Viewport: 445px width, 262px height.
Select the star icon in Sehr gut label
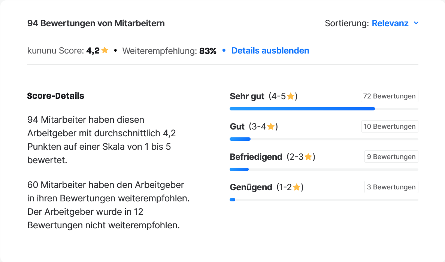tap(290, 96)
